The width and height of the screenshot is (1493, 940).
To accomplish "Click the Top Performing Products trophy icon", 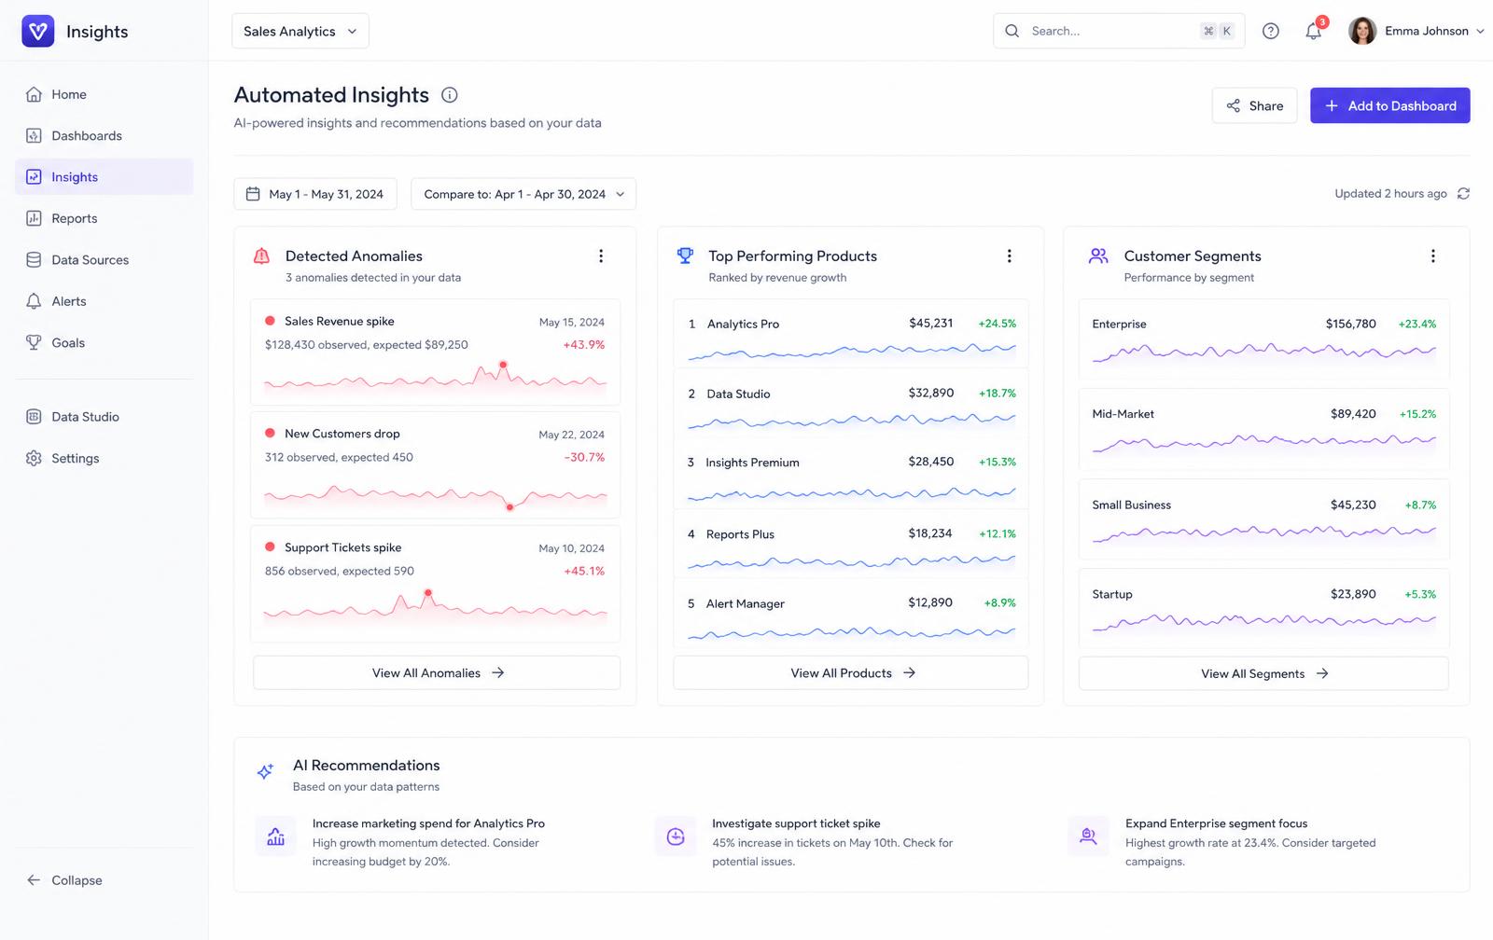I will pyautogui.click(x=685, y=256).
